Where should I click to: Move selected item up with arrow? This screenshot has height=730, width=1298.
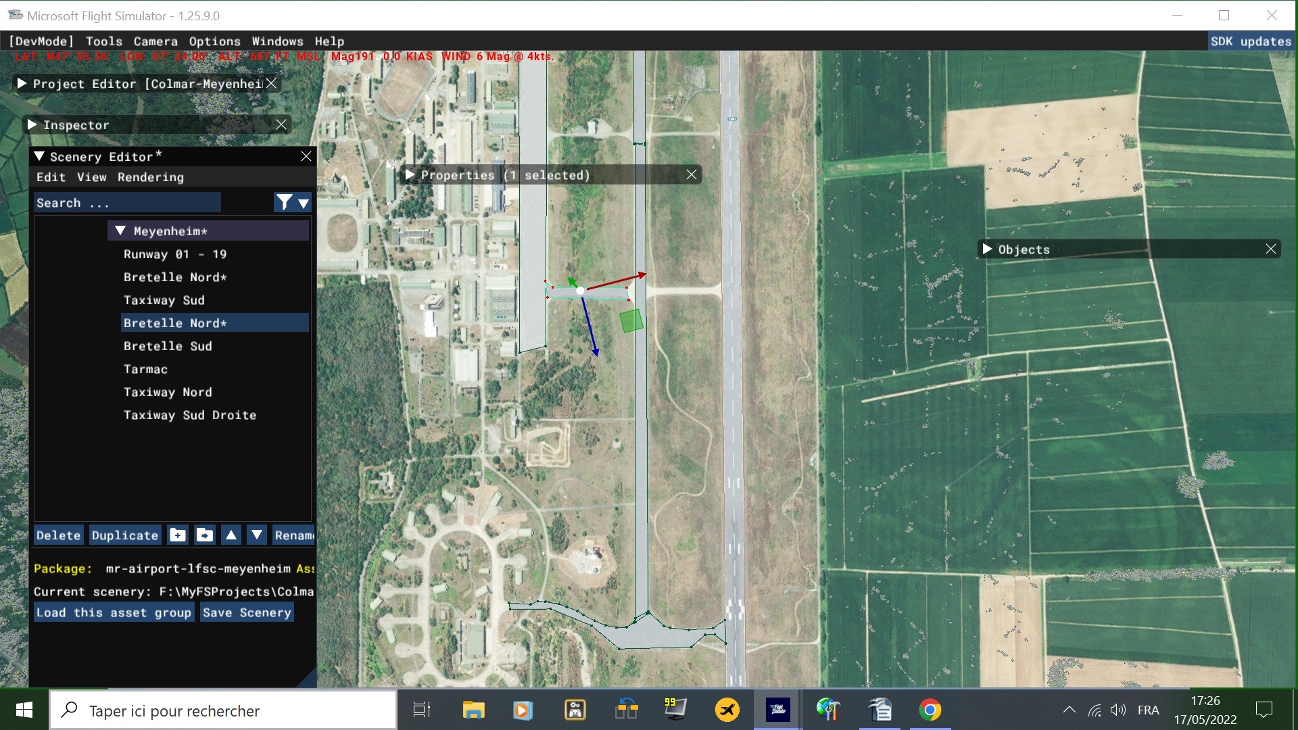click(231, 535)
